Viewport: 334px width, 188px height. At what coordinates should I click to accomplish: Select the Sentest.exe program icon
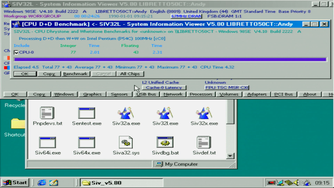(x=87, y=113)
